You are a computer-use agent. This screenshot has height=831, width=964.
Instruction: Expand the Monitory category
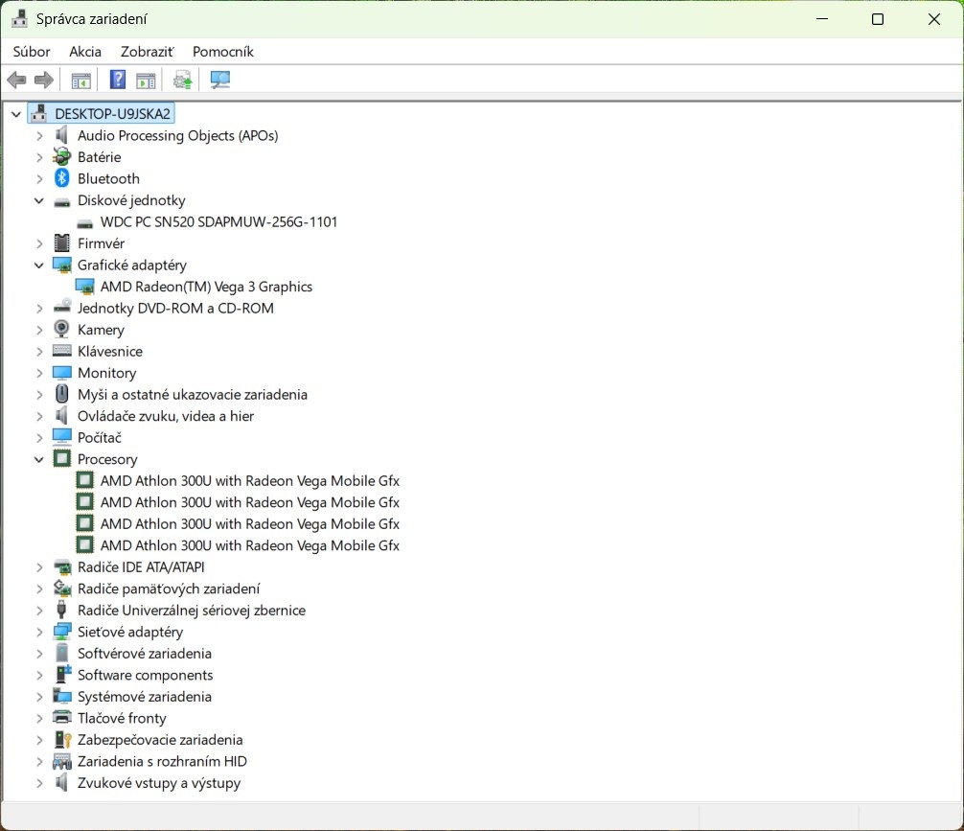point(38,372)
